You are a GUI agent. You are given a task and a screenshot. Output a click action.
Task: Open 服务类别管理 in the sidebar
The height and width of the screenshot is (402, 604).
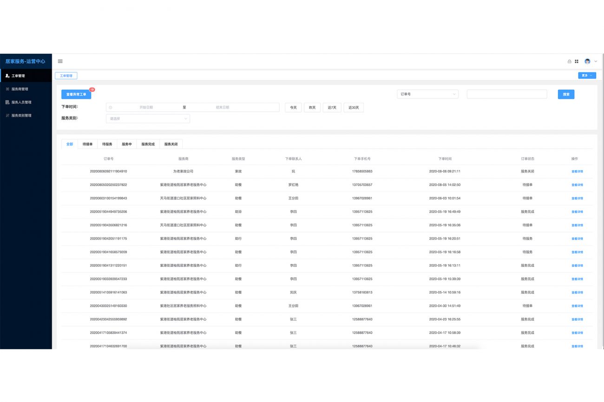(x=26, y=116)
